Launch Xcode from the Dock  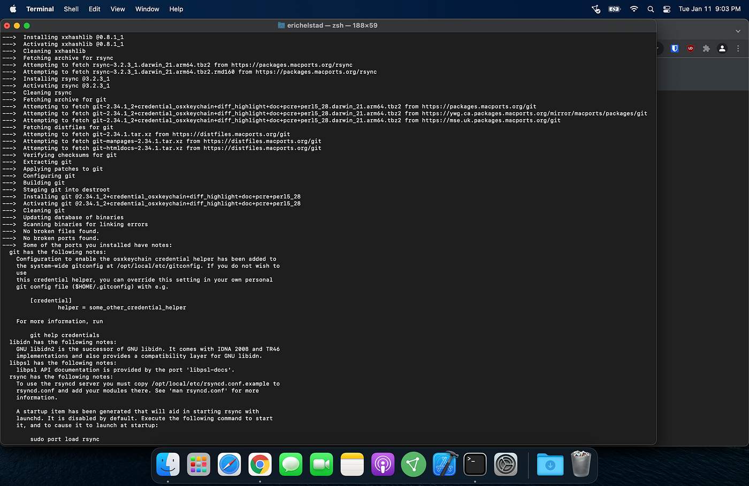[445, 464]
